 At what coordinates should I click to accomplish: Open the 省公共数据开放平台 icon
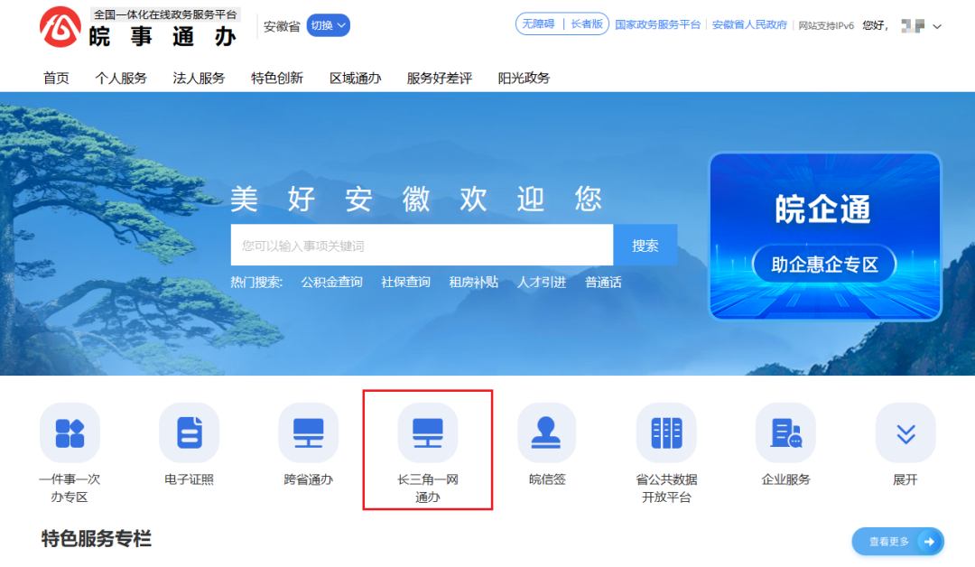666,432
